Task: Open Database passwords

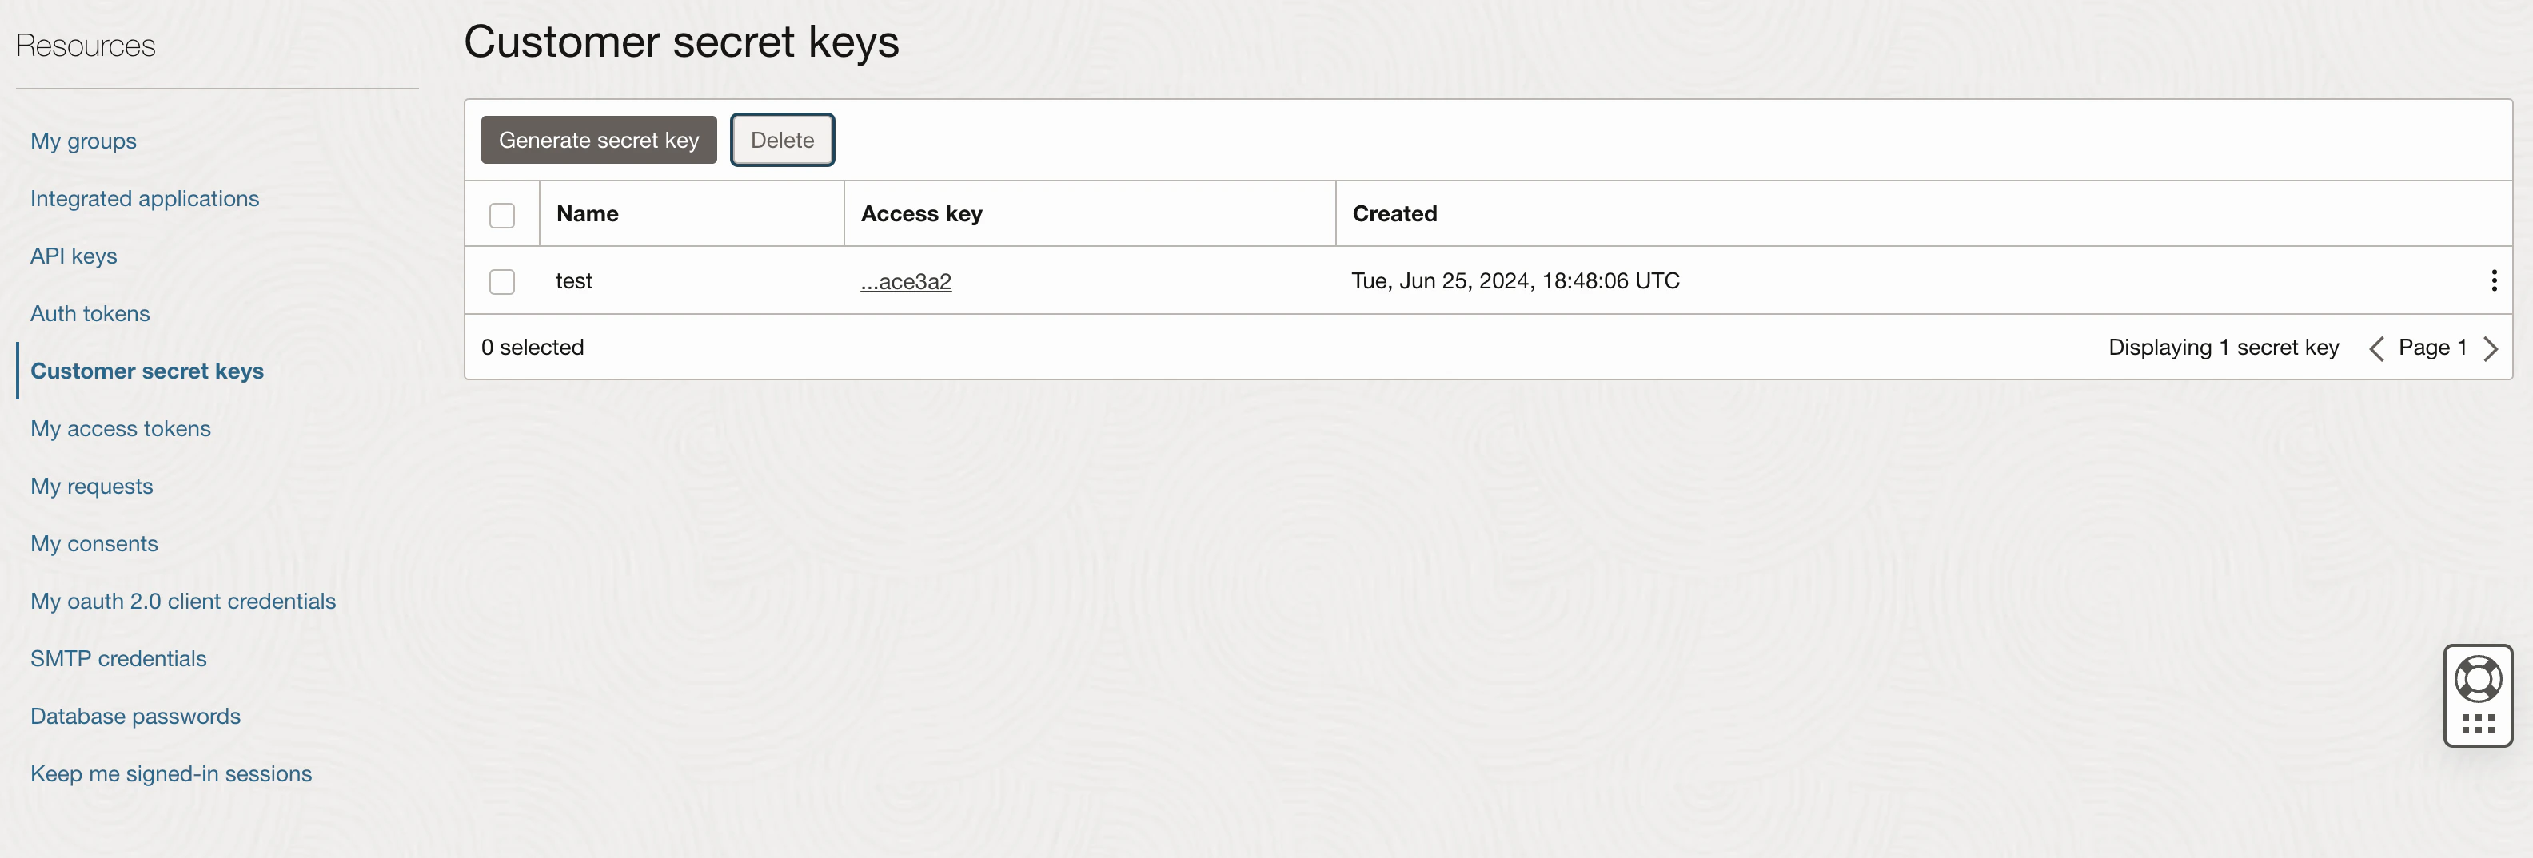Action: 134,716
